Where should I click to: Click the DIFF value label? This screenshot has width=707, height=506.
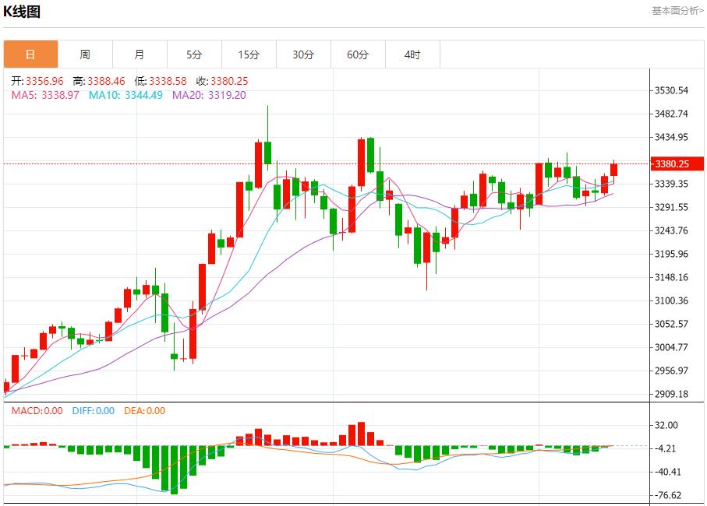click(x=93, y=411)
